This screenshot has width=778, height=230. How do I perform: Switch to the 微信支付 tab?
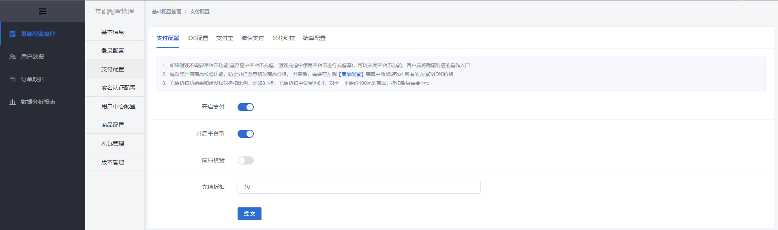[253, 38]
